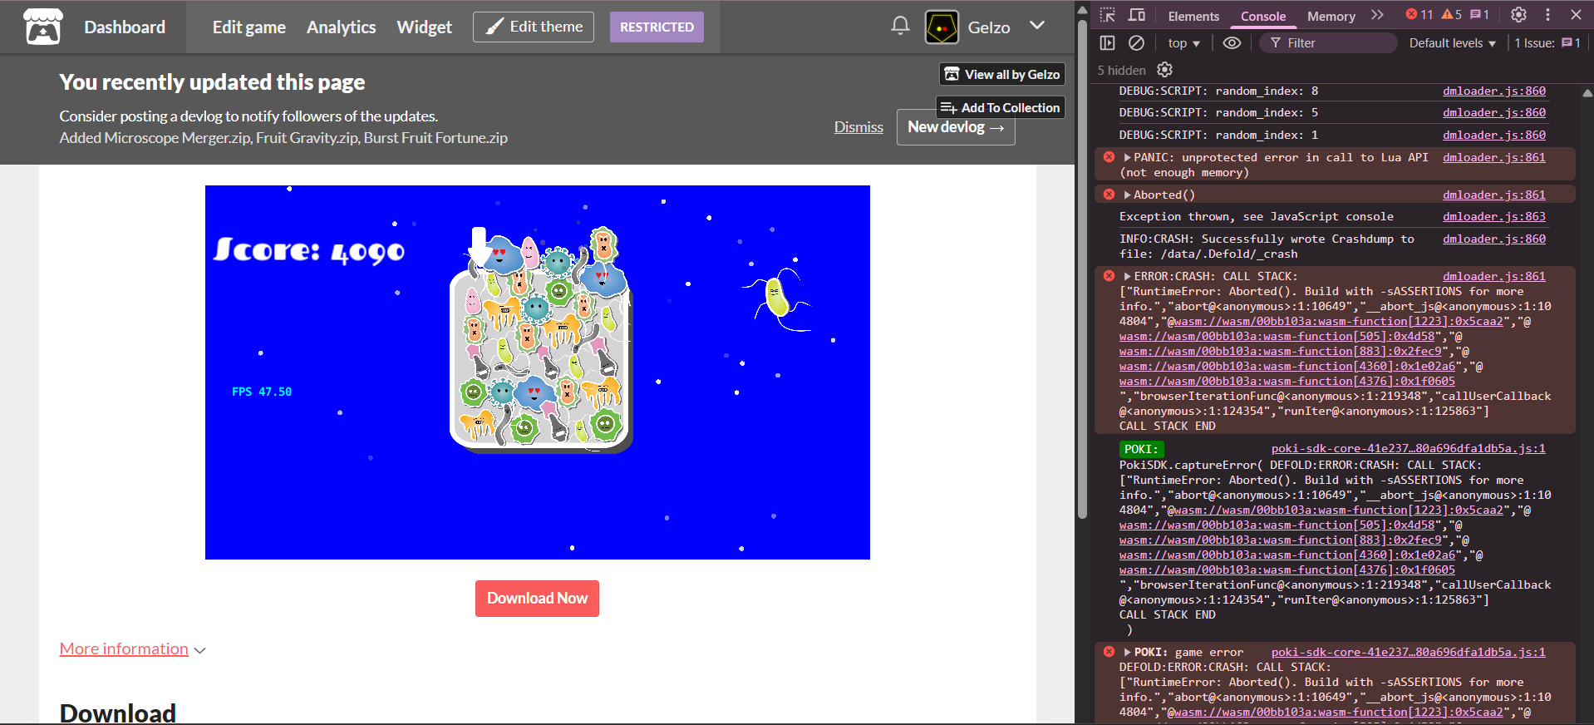
Task: Expand the Aborted() error entry
Action: click(x=1127, y=195)
